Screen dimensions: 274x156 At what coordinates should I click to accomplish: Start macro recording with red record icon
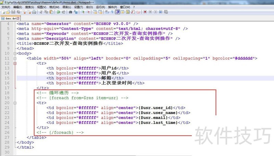145,12
